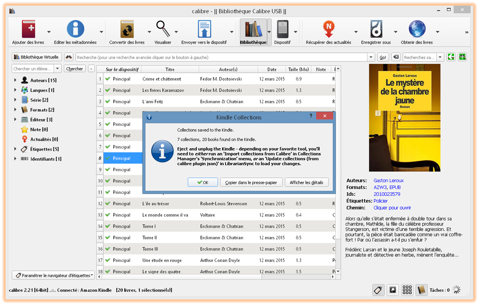479x305 pixels.
Task: Expand the Identifiants [1] category
Action: (x=15, y=159)
